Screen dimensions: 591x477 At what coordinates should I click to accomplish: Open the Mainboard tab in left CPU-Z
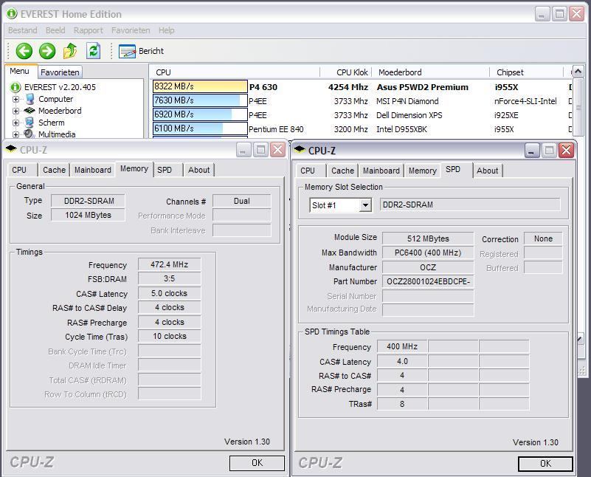93,170
